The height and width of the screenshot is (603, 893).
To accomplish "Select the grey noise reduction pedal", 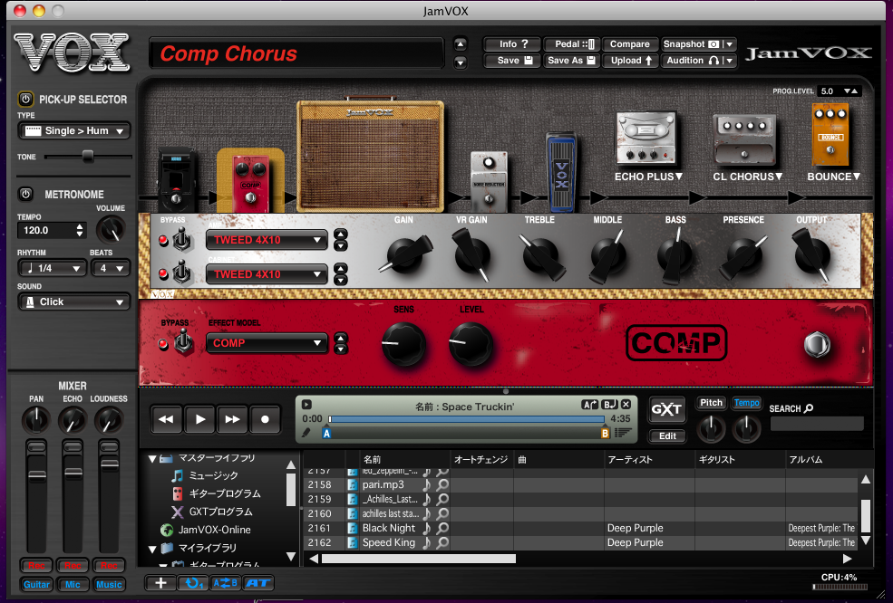I will 489,181.
